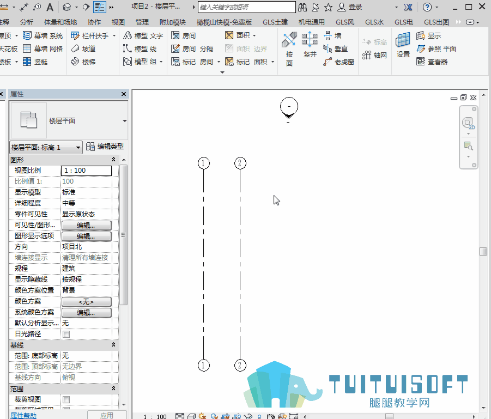The image size is (491, 419).
Task: Click the Properties panel vertical scrollbar
Action: pos(124,235)
